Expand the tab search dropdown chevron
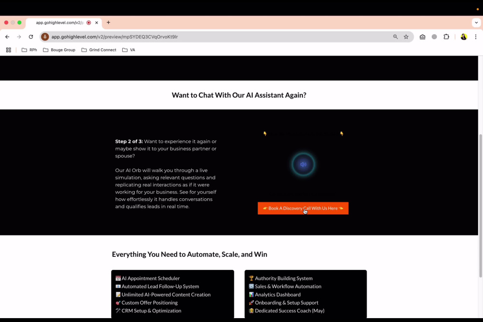Viewport: 483px width, 322px height. [x=476, y=23]
